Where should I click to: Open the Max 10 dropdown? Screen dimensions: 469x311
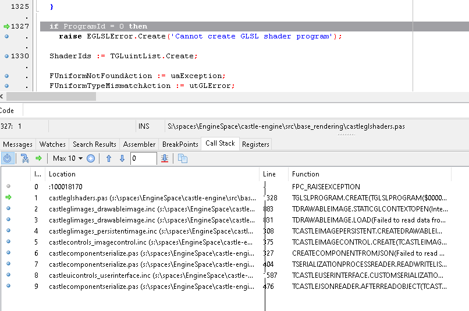[68, 158]
